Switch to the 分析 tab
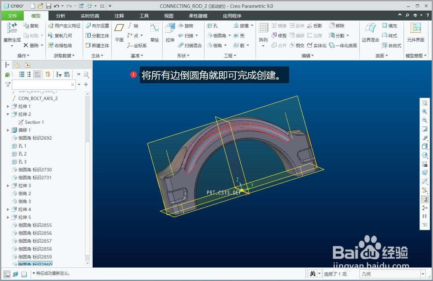Screen dimensions: 433x281 (x=61, y=16)
